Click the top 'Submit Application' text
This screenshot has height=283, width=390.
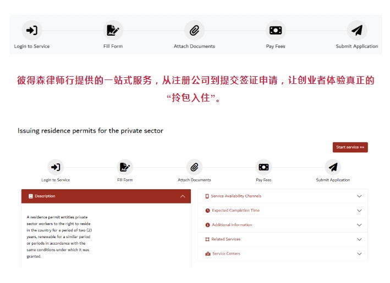point(357,47)
